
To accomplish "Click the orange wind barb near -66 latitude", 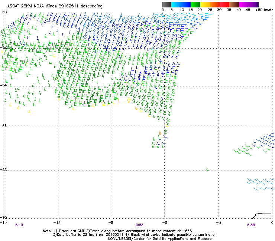I will point(160,132).
